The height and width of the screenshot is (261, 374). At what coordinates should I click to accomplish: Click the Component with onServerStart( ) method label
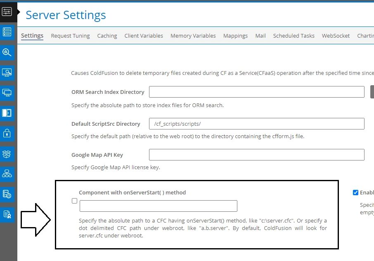coord(133,192)
